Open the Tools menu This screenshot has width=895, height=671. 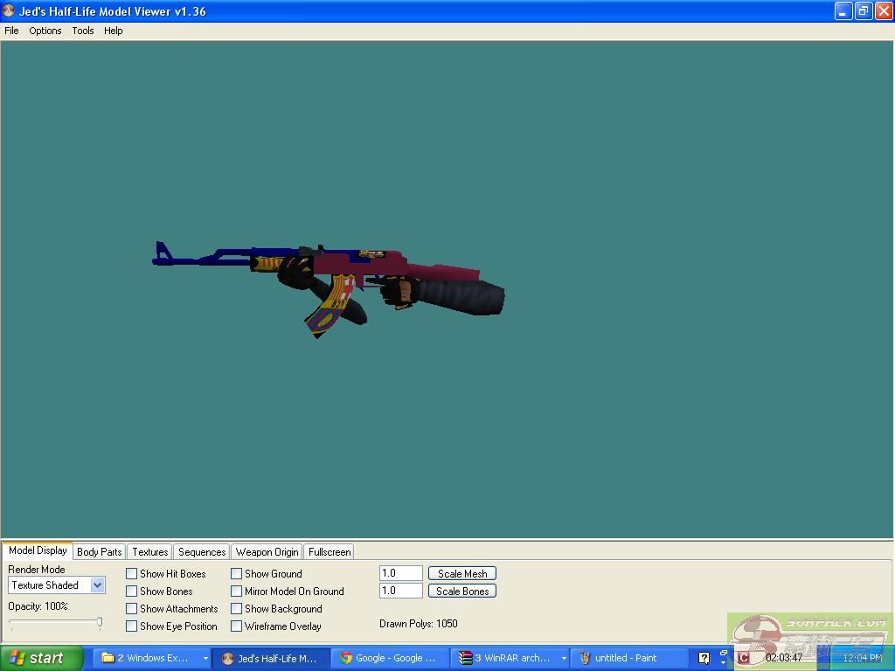pyautogui.click(x=83, y=31)
